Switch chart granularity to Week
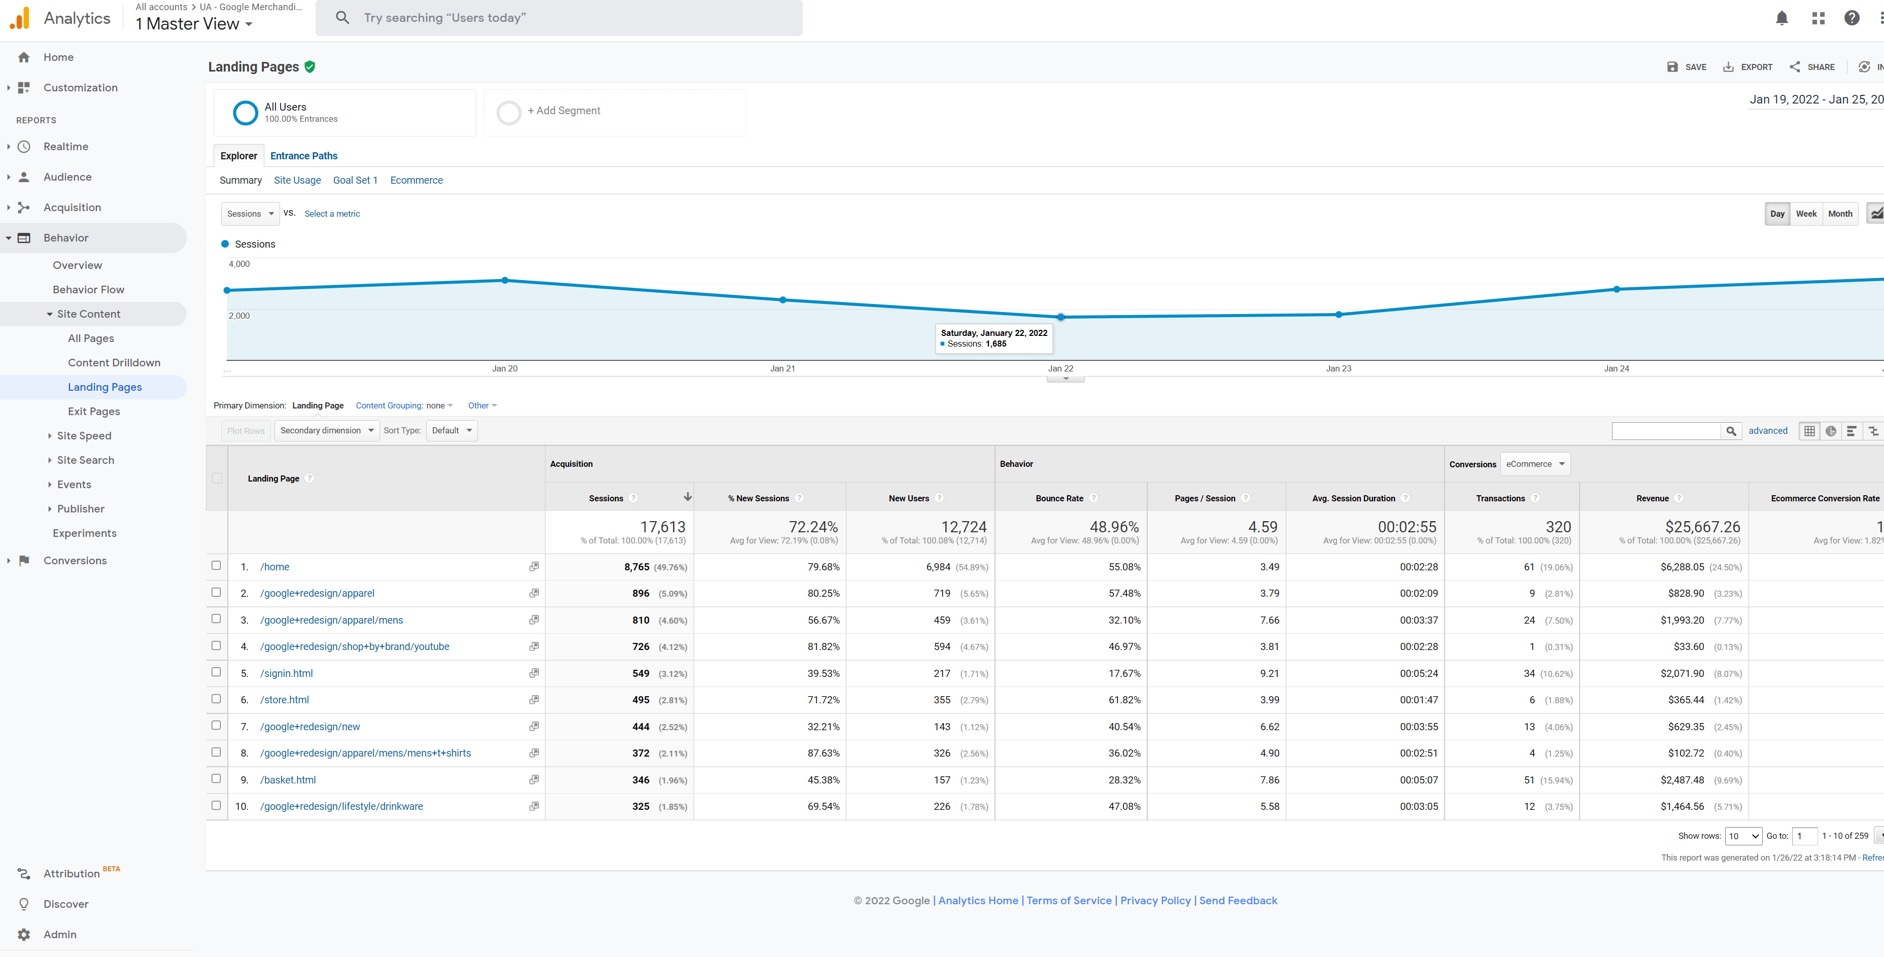1884x957 pixels. coord(1806,213)
